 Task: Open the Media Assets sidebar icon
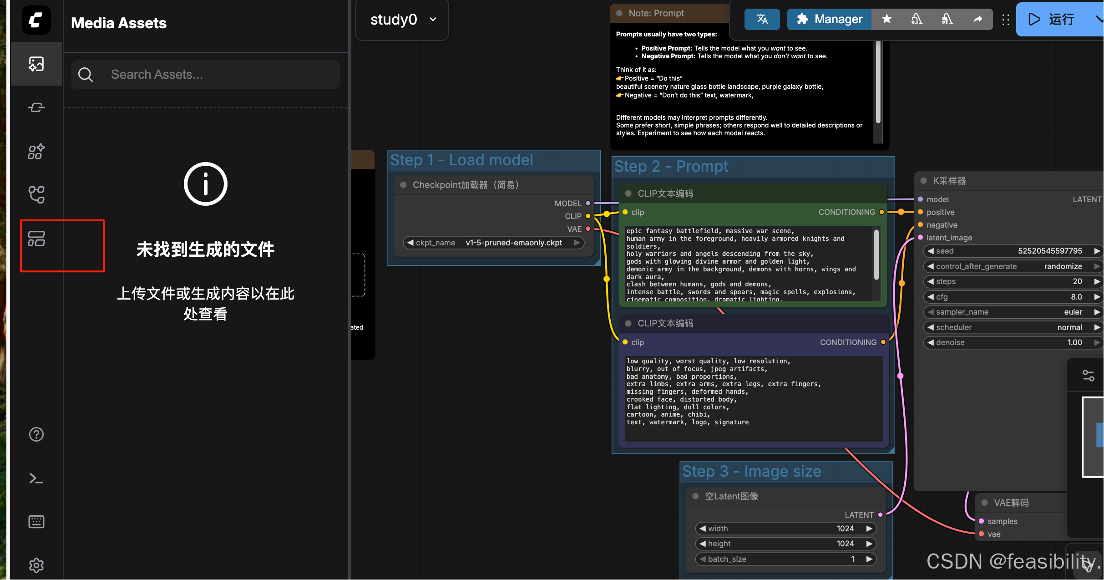pyautogui.click(x=36, y=64)
